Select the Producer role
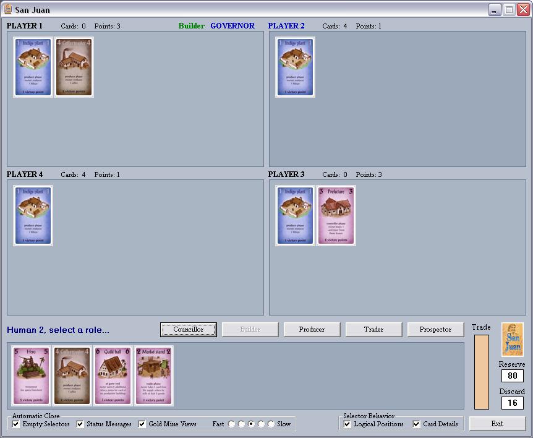Viewport: 533px width, 438px height. (312, 330)
